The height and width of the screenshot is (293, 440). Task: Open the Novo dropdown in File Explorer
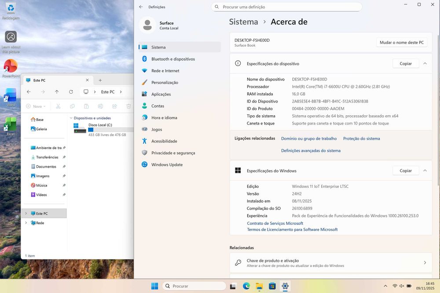pos(36,106)
